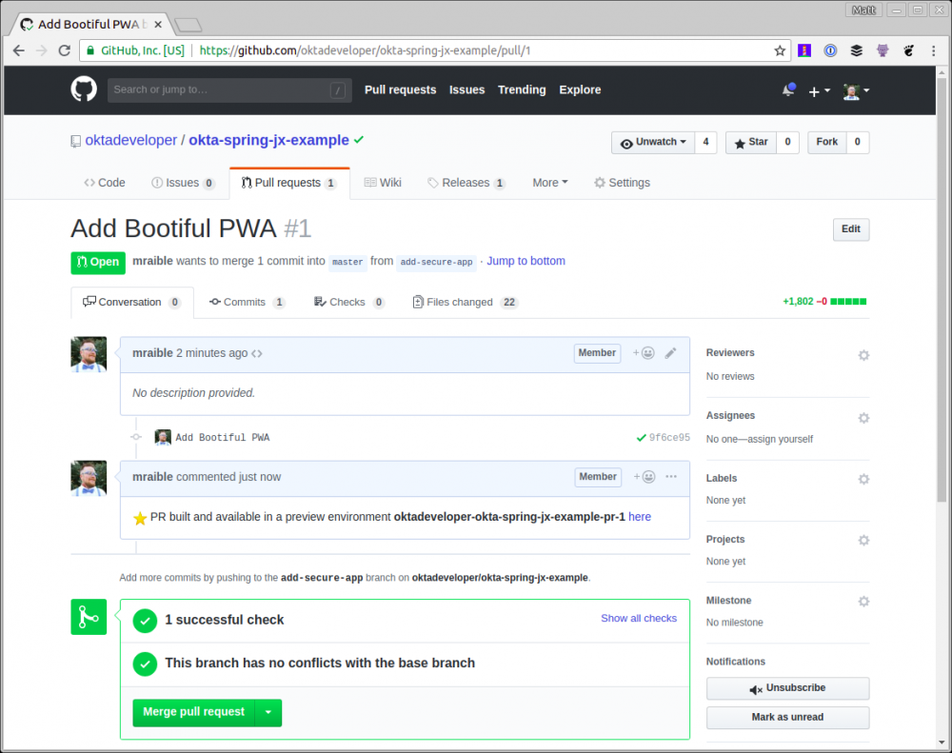Click the Show all checks link
Image resolution: width=952 pixels, height=753 pixels.
[x=639, y=618]
